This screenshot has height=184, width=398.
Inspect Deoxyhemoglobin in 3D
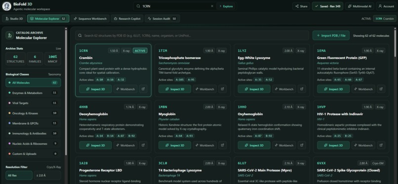(95, 145)
